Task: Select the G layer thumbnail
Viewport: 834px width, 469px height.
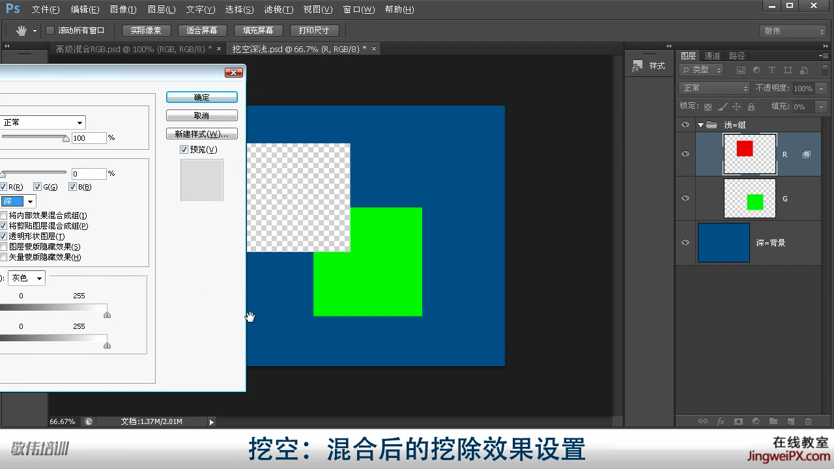Action: coord(749,198)
